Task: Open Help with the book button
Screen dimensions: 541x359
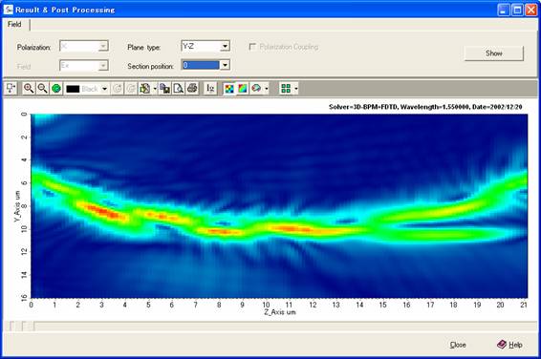Action: [x=509, y=345]
